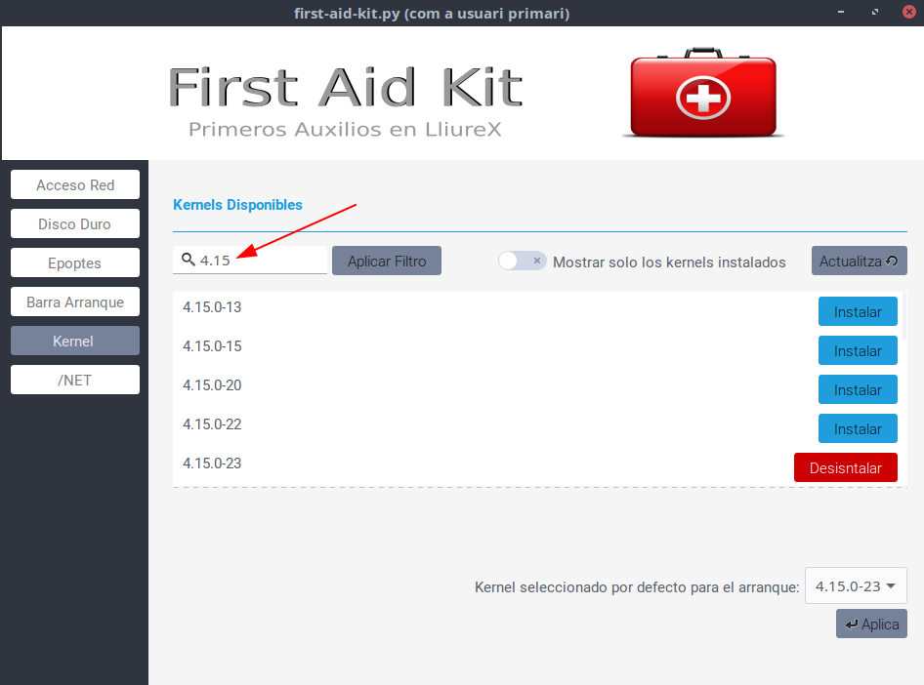Open the Acceso Red section
This screenshot has width=924, height=685.
pos(75,184)
